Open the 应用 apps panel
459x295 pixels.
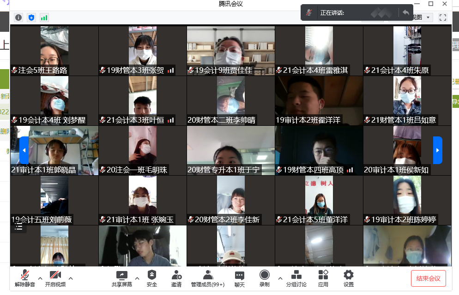(x=323, y=278)
